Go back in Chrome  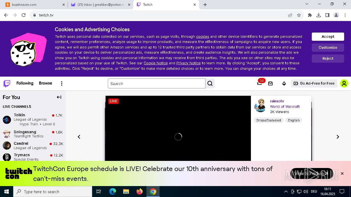click(6, 15)
